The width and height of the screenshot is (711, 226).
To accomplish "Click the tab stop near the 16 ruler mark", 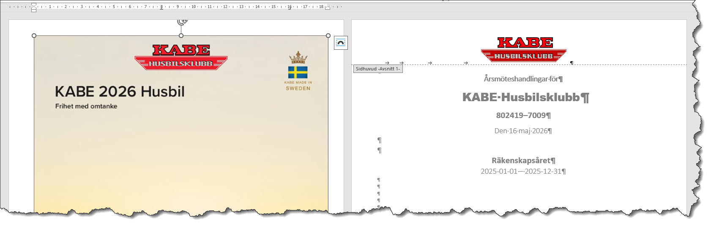I will coord(290,8).
